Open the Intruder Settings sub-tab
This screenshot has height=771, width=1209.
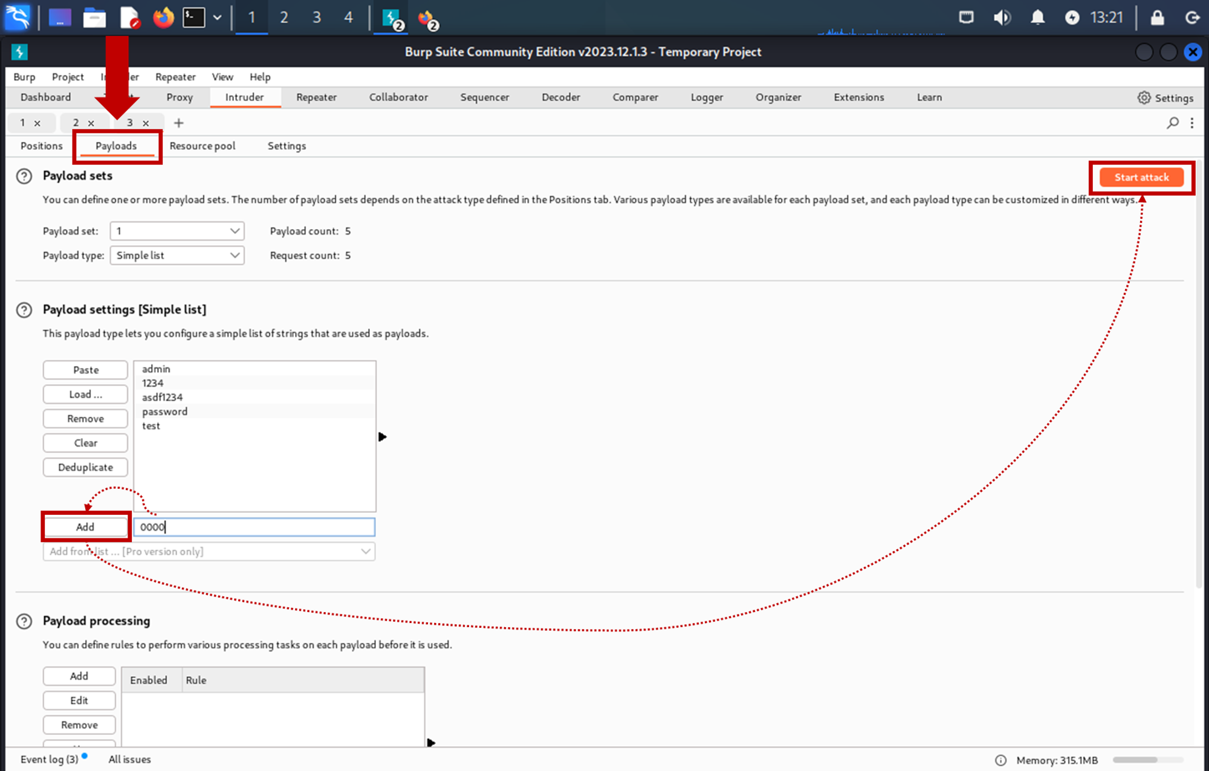click(x=287, y=146)
